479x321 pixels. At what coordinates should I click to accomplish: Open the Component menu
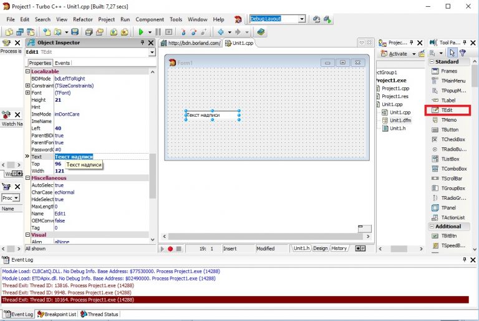click(x=150, y=19)
